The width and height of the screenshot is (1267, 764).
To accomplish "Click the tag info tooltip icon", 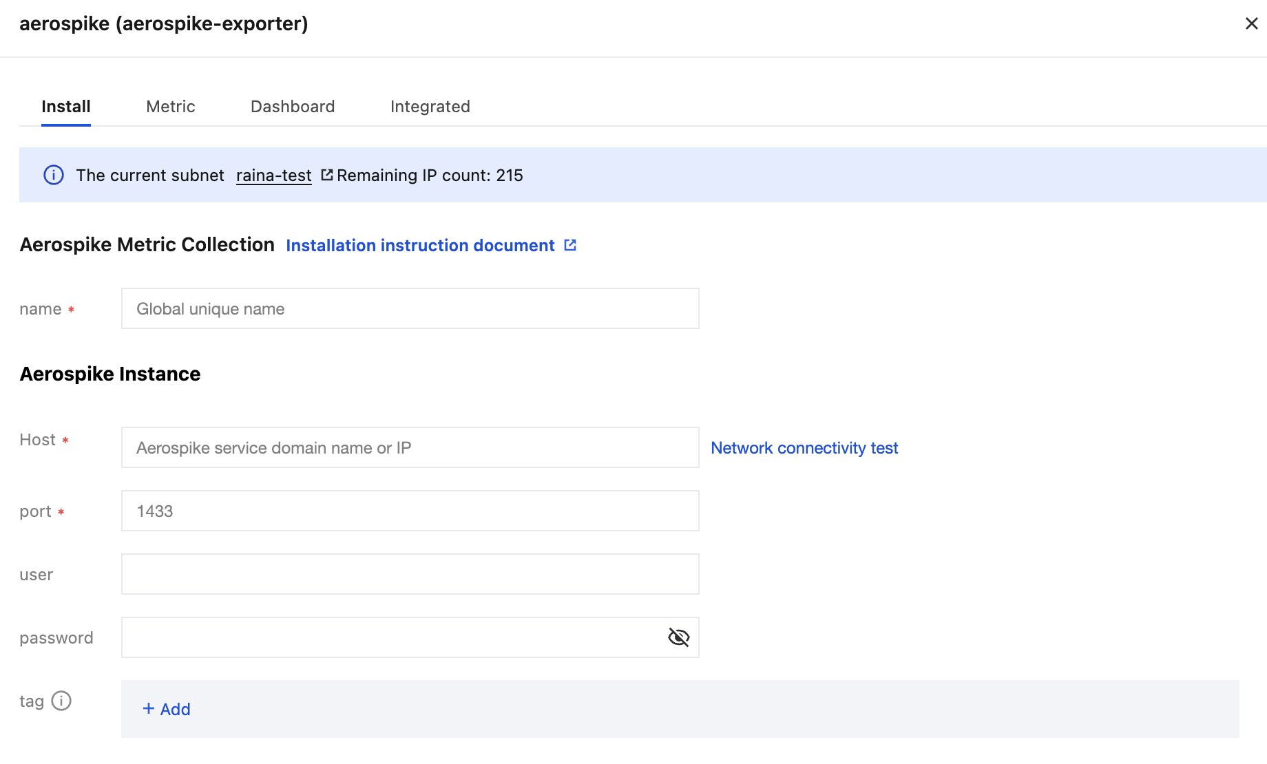I will point(61,701).
